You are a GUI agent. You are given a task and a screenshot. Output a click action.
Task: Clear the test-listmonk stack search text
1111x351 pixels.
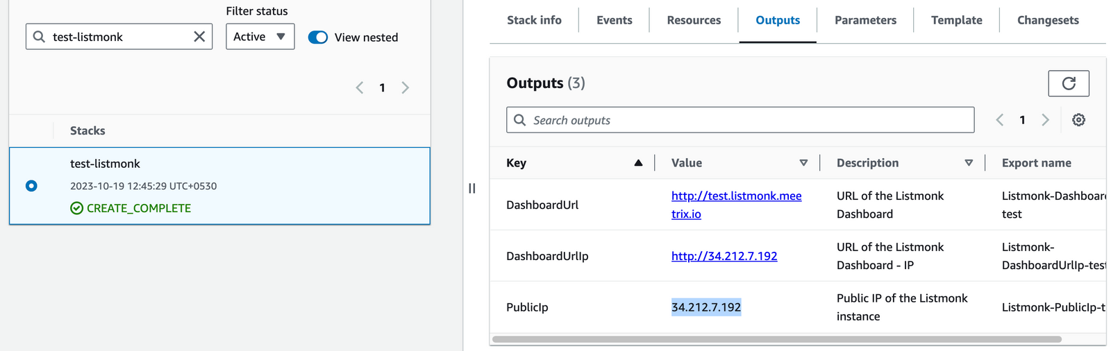[199, 37]
